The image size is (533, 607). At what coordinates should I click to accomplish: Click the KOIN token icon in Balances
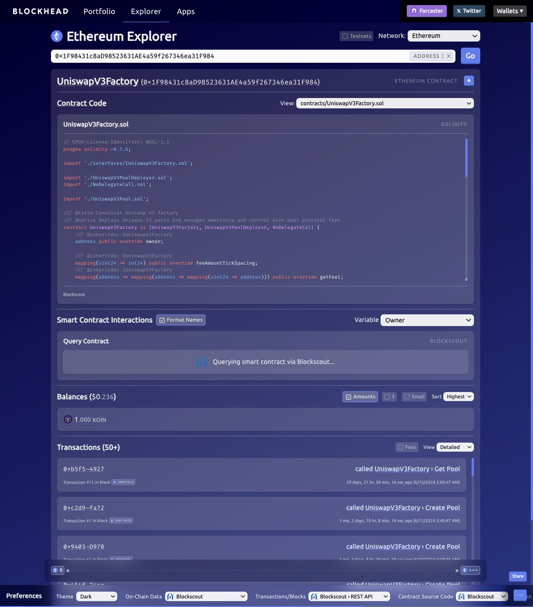68,419
